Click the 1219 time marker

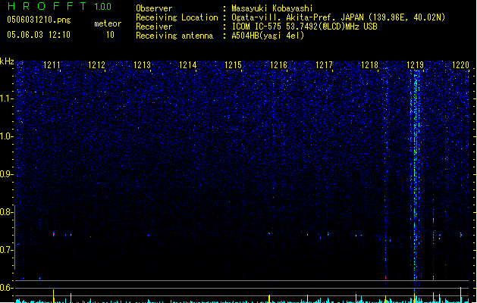pyautogui.click(x=415, y=65)
